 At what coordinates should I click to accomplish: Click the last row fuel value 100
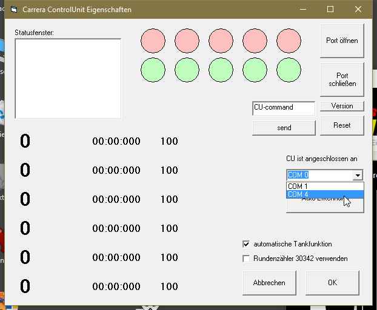click(x=169, y=286)
